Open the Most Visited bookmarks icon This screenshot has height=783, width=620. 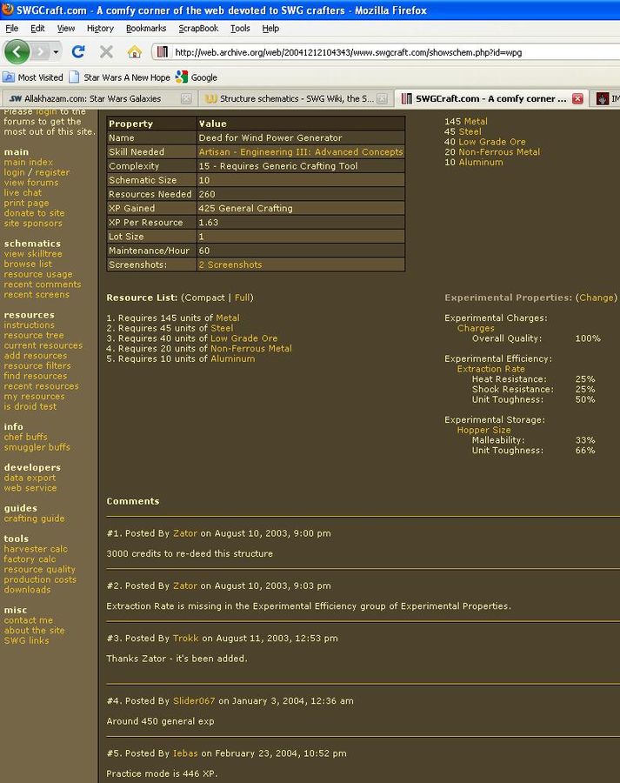click(10, 77)
